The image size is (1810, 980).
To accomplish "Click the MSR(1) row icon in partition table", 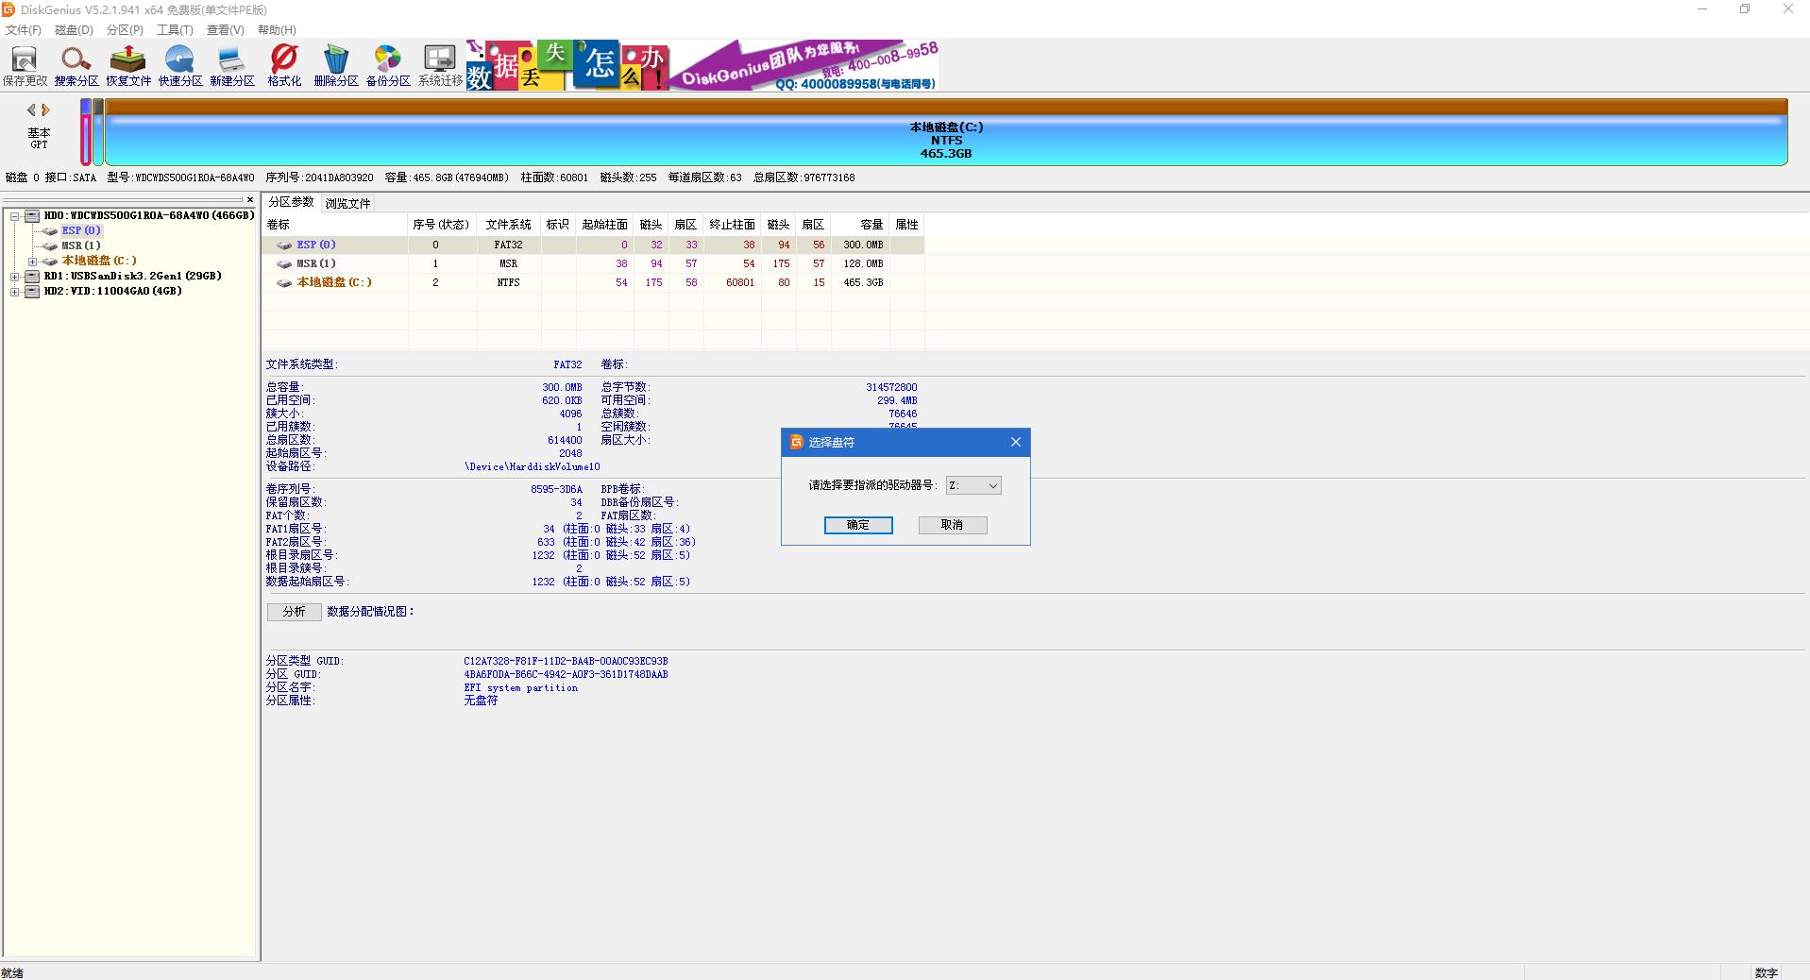I will (x=284, y=263).
